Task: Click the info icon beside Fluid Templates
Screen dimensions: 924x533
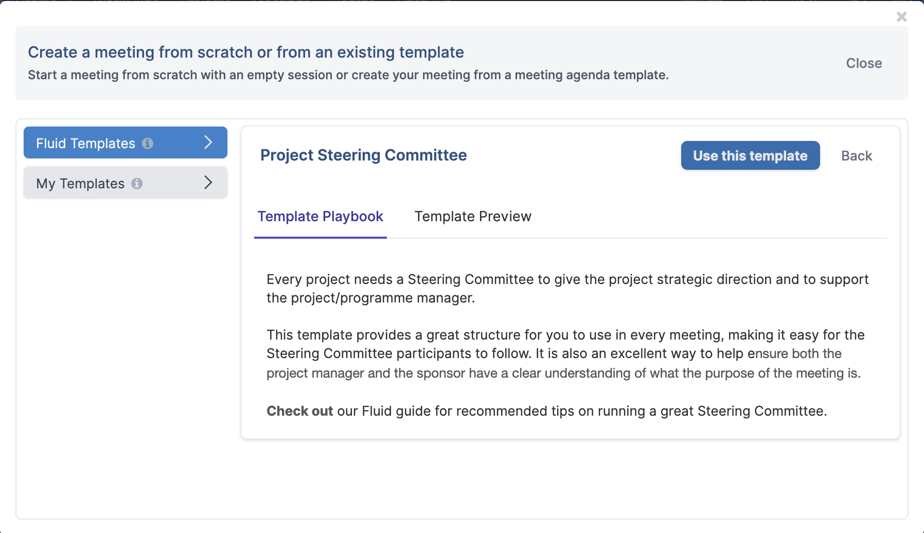Action: click(148, 144)
